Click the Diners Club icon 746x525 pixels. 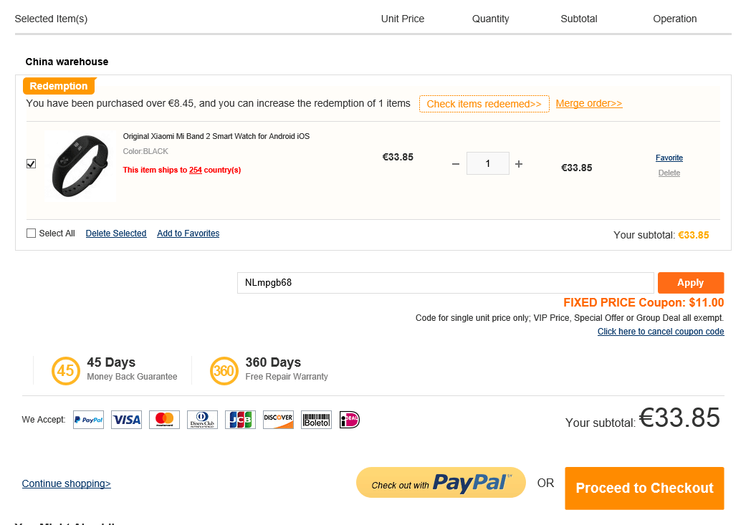pyautogui.click(x=202, y=420)
